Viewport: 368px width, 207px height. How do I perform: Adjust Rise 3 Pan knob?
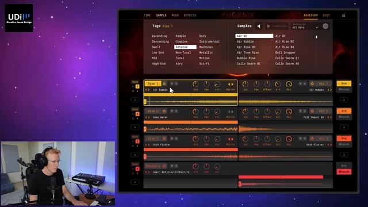pos(206,139)
